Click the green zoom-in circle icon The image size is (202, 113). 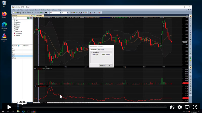tap(41, 13)
